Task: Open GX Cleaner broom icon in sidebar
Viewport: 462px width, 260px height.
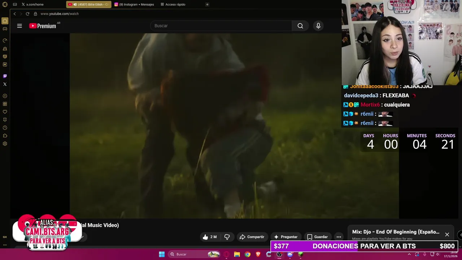Action: (5, 48)
